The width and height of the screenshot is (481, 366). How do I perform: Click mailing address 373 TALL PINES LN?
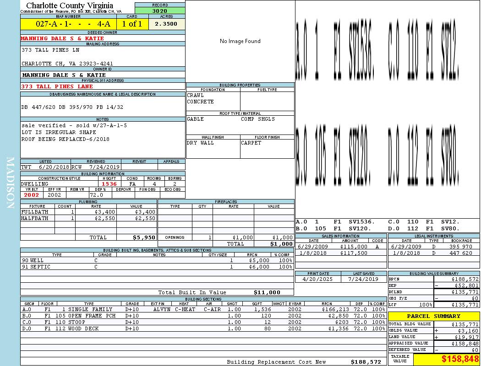tap(50, 50)
